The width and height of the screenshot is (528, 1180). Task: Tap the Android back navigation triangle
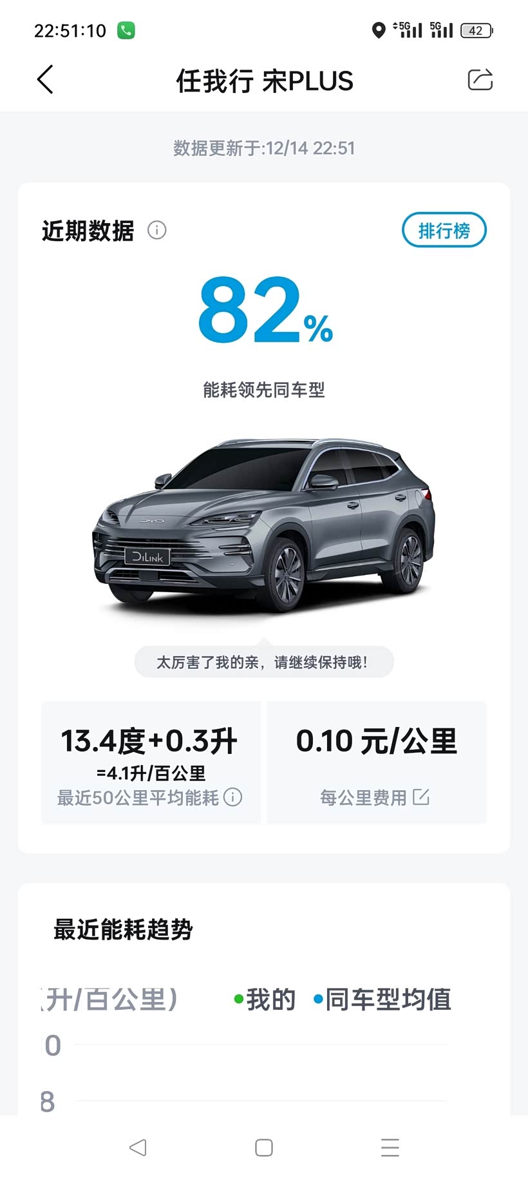pyautogui.click(x=138, y=1147)
